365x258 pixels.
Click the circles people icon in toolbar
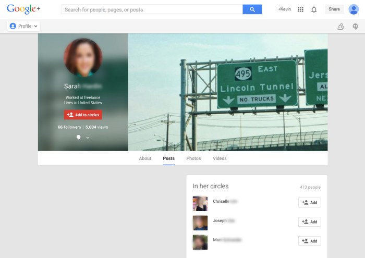click(340, 27)
